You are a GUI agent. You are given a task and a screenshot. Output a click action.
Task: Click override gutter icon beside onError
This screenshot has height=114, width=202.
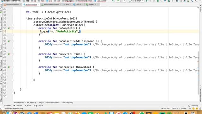9,67
